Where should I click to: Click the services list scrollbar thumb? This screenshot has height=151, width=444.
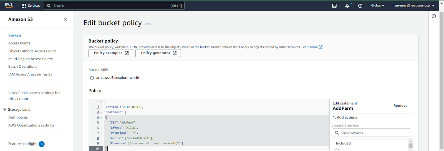tap(410, 146)
